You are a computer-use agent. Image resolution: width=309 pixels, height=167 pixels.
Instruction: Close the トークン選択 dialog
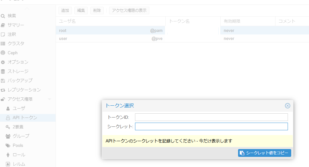pyautogui.click(x=288, y=106)
